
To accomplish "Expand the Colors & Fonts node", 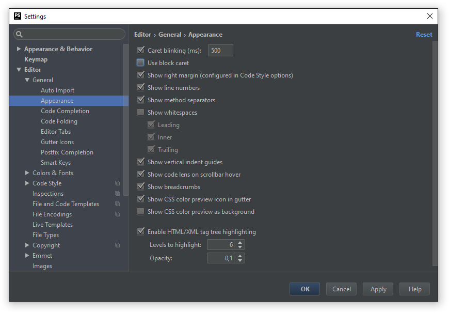I will (x=27, y=173).
